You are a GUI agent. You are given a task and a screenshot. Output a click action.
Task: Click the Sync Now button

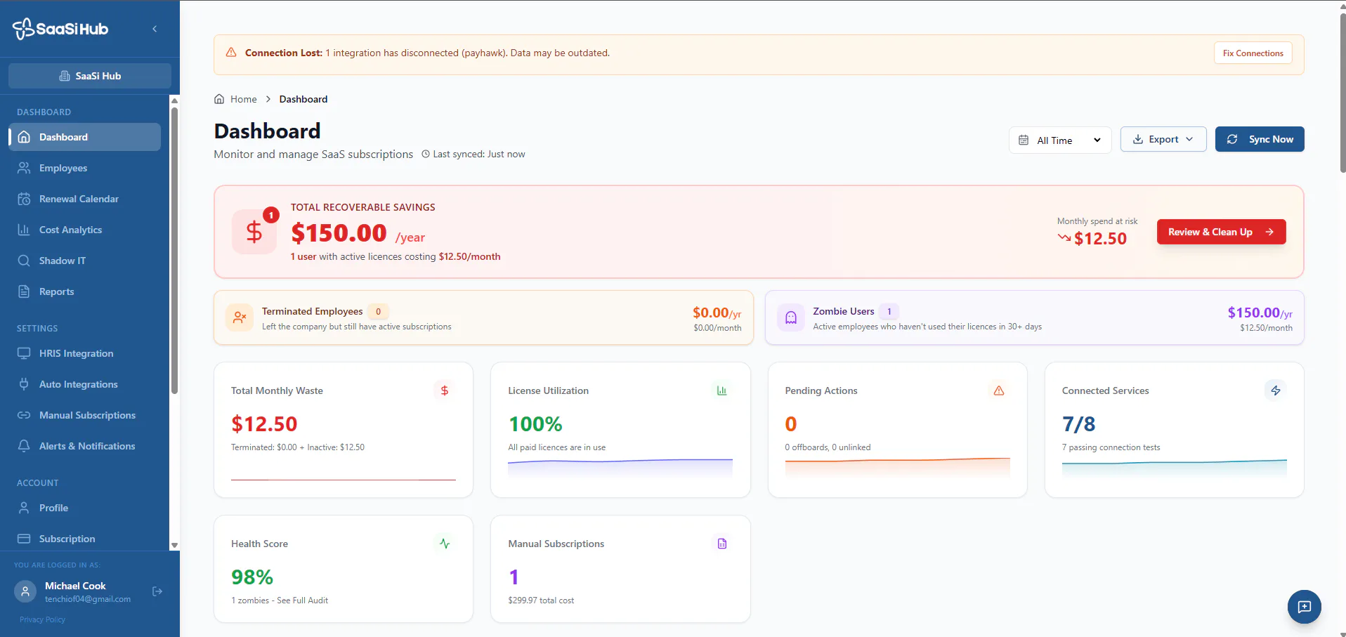coord(1260,139)
